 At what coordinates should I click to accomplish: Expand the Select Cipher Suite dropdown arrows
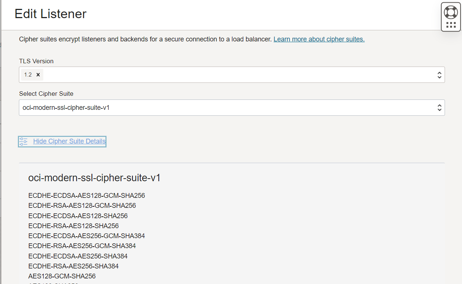[439, 108]
